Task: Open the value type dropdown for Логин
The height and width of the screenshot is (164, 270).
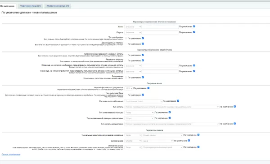Action: click(x=133, y=27)
